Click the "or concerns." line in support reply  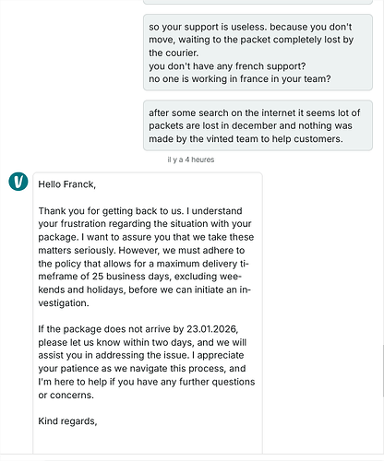pyautogui.click(x=66, y=395)
